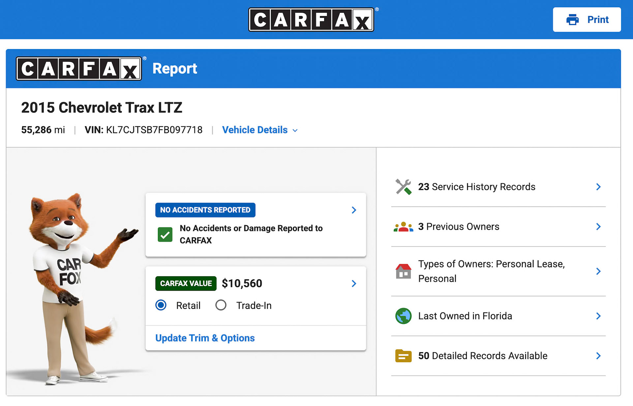The height and width of the screenshot is (406, 633).
Task: Select the Trade-In radio button
Action: [x=221, y=305]
